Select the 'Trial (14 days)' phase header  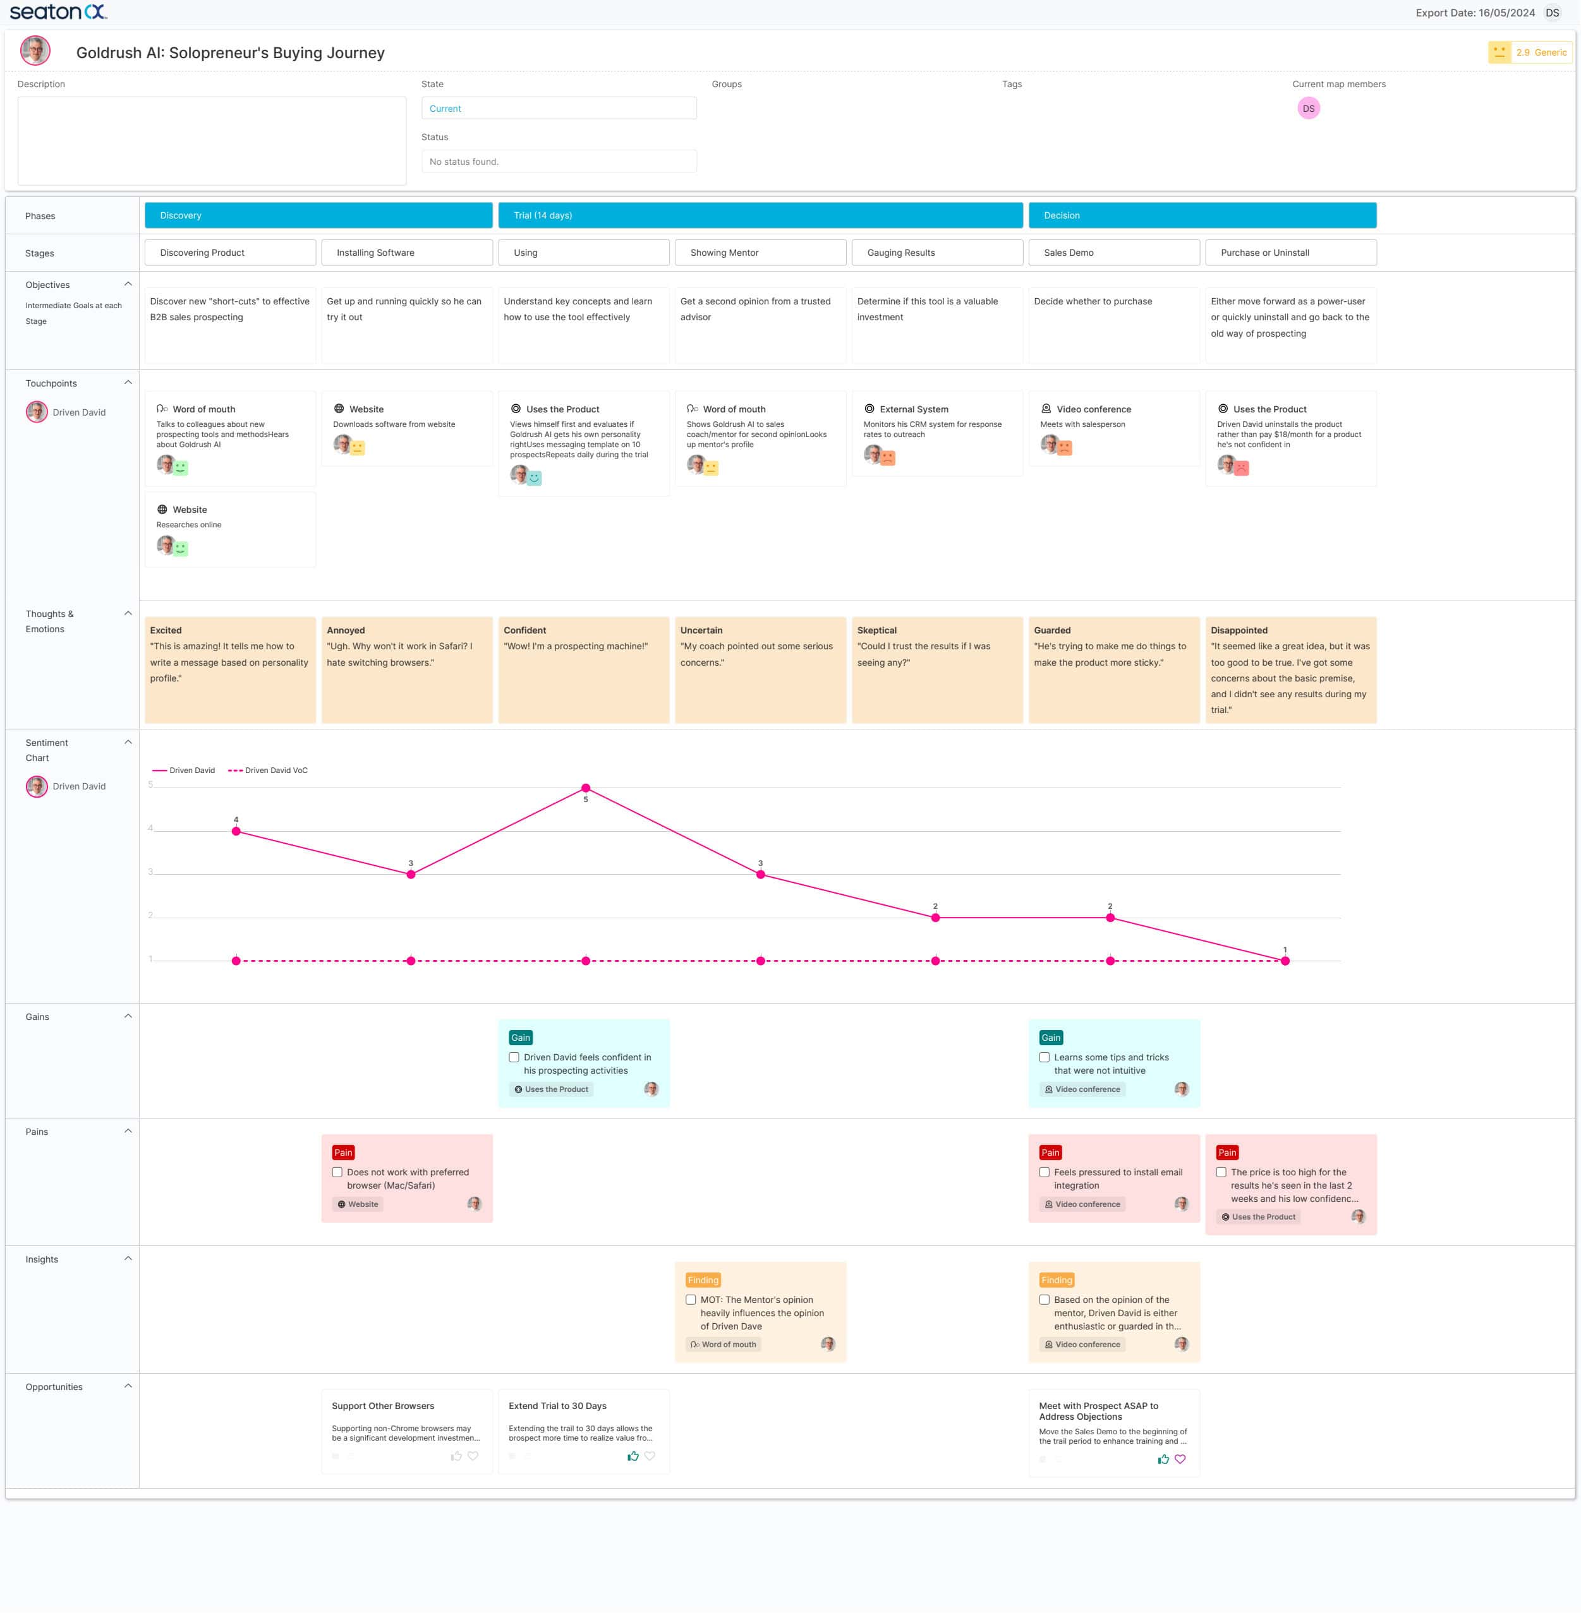[x=760, y=215]
